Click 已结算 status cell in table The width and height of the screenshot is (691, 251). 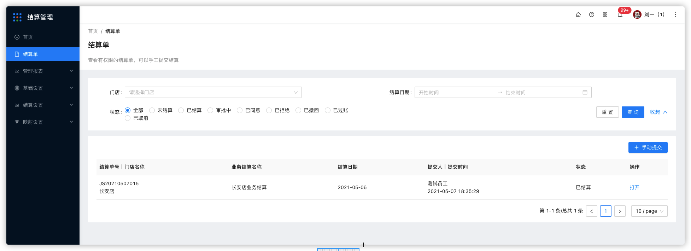[583, 187]
